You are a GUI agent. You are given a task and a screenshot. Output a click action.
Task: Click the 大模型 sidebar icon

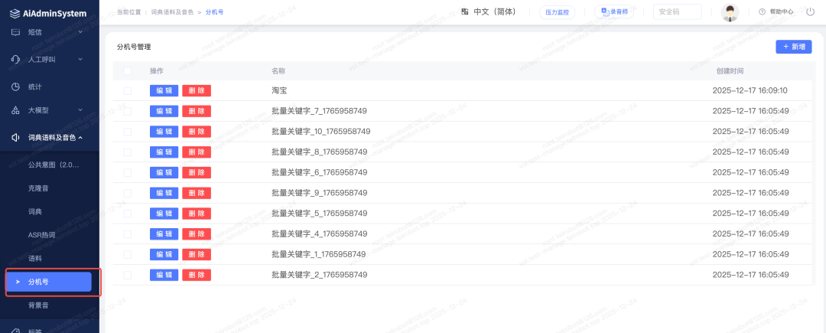tap(15, 110)
